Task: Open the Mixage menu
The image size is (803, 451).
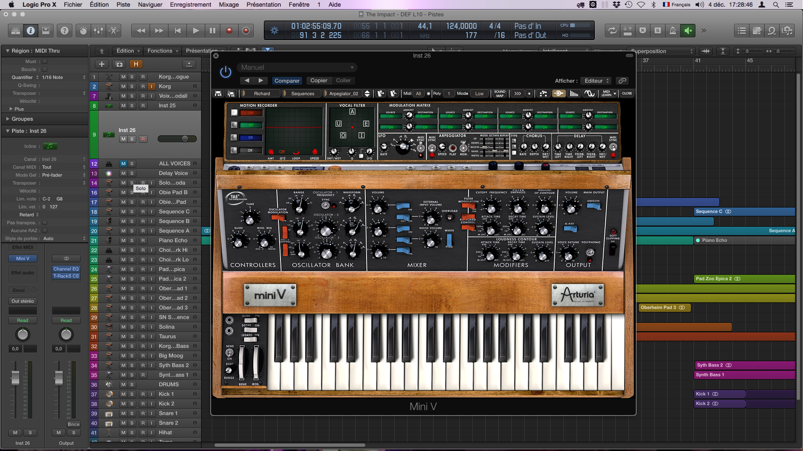Action: point(229,5)
